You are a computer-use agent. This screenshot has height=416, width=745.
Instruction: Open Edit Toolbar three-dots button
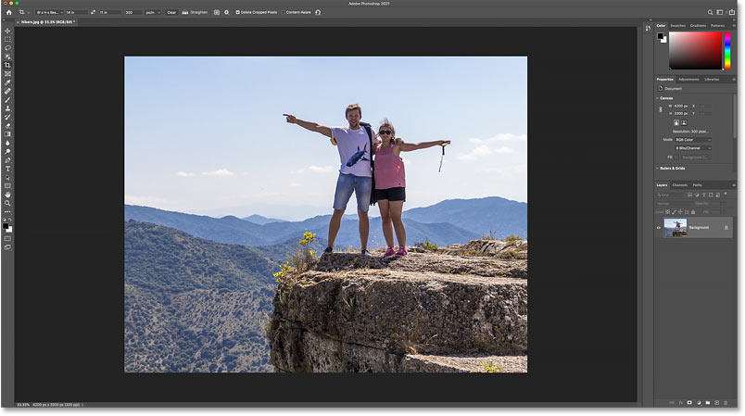[x=7, y=212]
